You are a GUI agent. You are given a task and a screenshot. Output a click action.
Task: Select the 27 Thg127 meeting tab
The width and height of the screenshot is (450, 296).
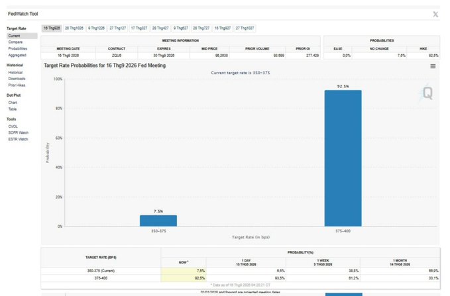click(118, 28)
